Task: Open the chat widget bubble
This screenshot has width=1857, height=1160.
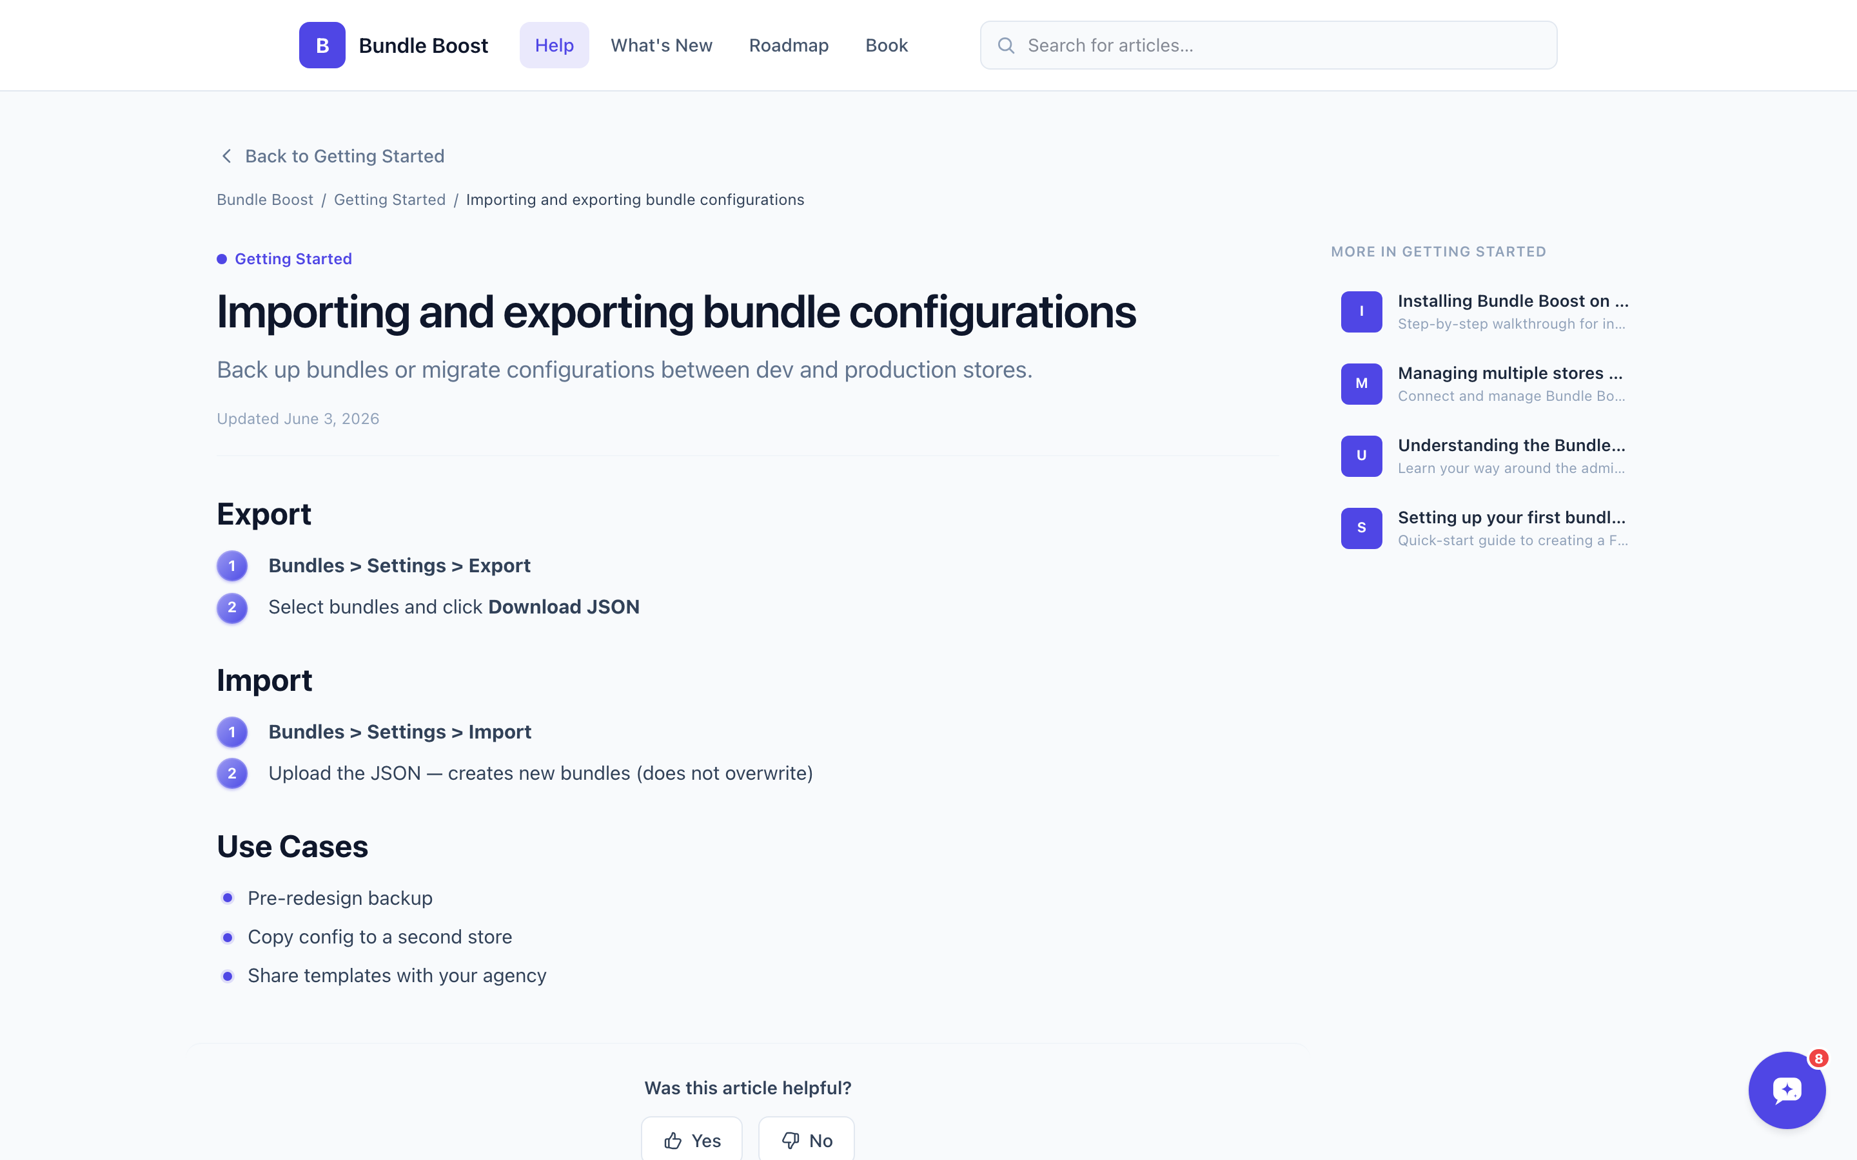Action: click(x=1787, y=1089)
